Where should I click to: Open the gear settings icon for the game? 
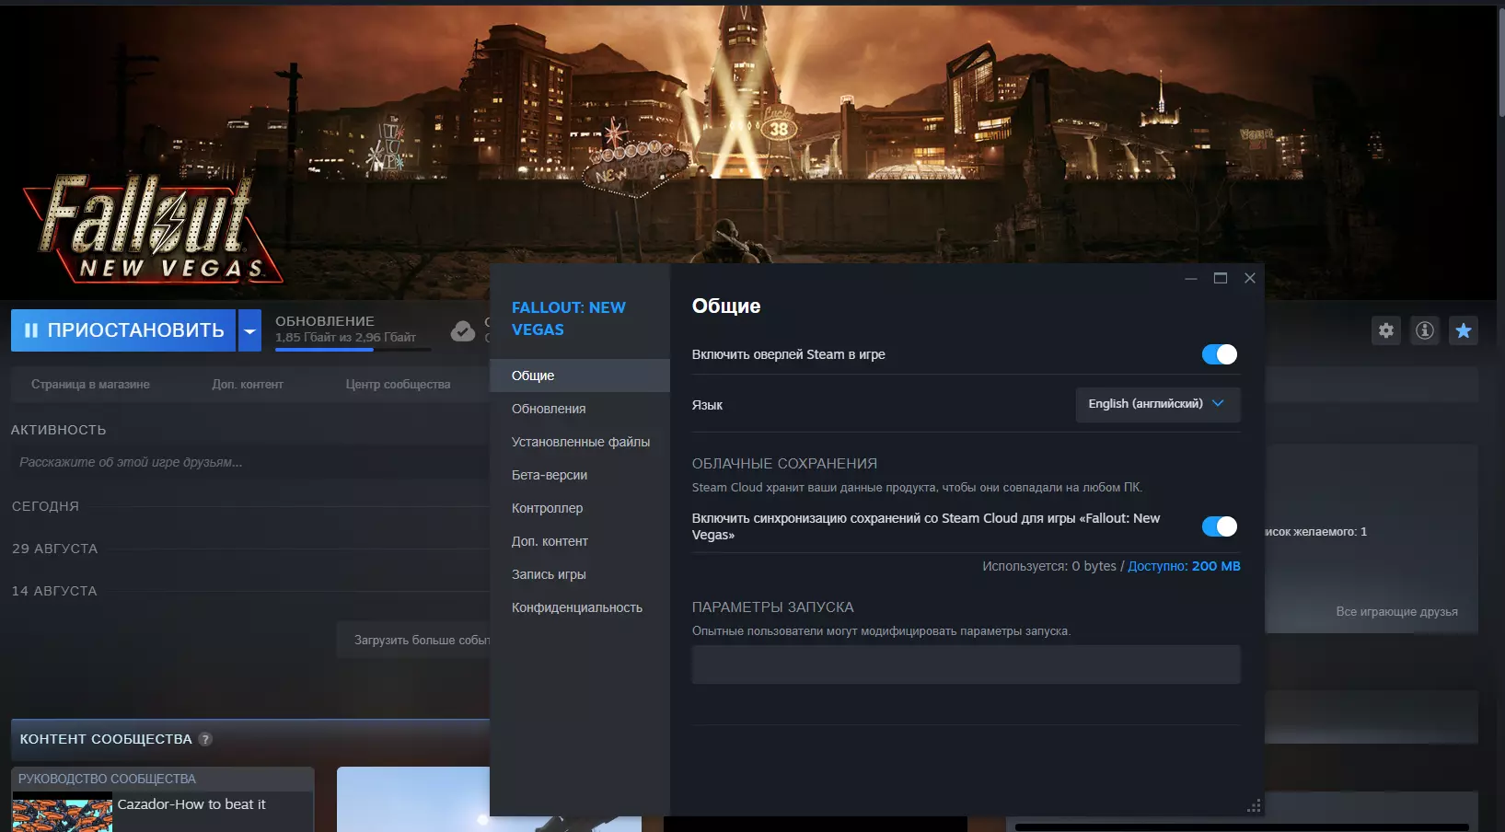(1386, 330)
